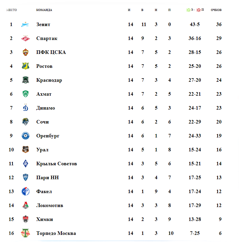This screenshot has height=242, width=239.
Task: Click the Dinamo blue D logo
Action: point(25,108)
